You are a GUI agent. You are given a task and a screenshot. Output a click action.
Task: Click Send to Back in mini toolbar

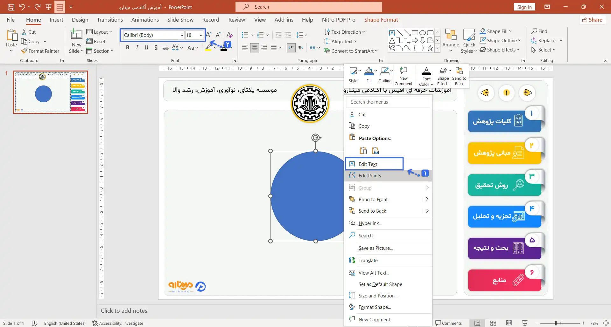(459, 76)
